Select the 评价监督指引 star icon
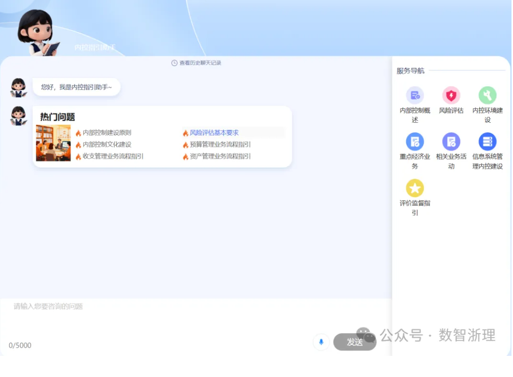 pos(415,188)
